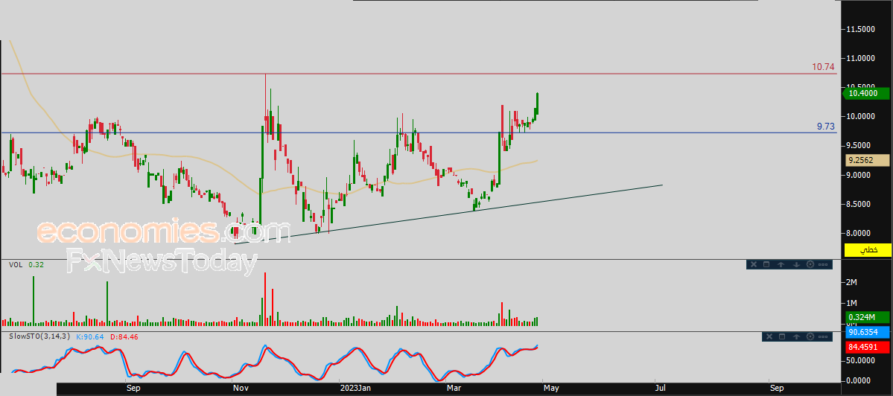
Task: Move the SlowSTO panel up
Action: pyautogui.click(x=796, y=337)
